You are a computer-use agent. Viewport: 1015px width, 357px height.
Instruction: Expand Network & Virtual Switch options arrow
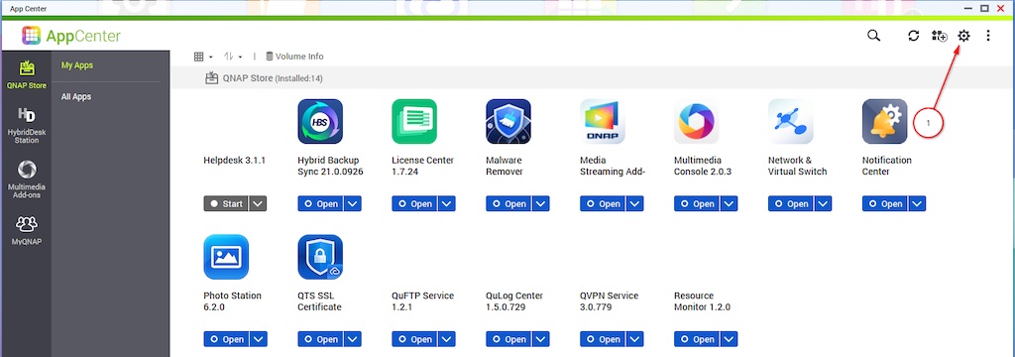823,203
